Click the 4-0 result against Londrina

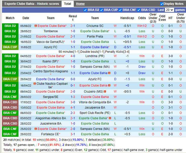tap(73, 56)
